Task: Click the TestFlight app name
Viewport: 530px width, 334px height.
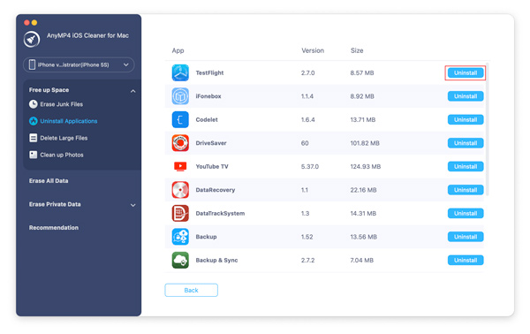Action: point(209,72)
